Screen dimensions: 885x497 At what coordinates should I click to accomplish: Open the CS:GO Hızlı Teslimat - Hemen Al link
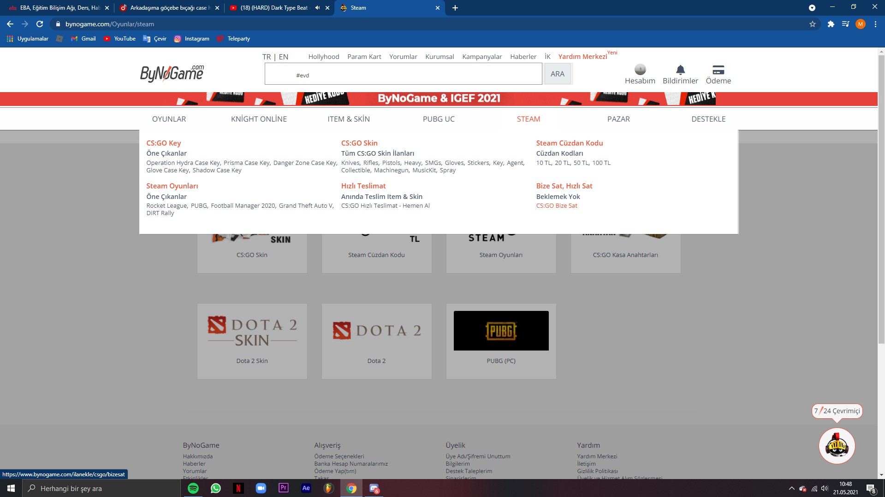click(386, 206)
